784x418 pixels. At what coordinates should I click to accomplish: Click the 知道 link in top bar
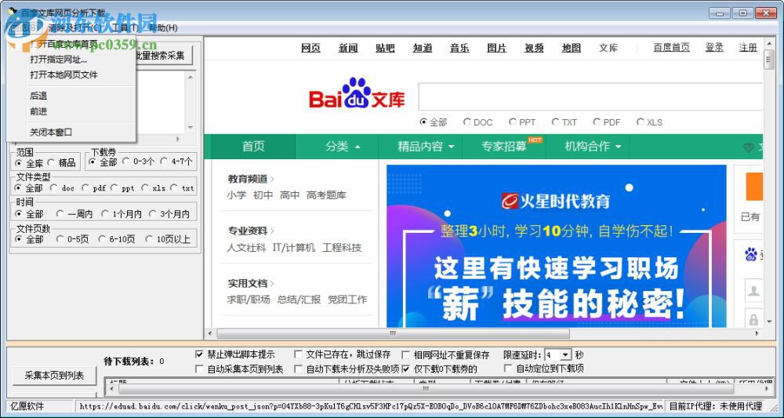423,48
